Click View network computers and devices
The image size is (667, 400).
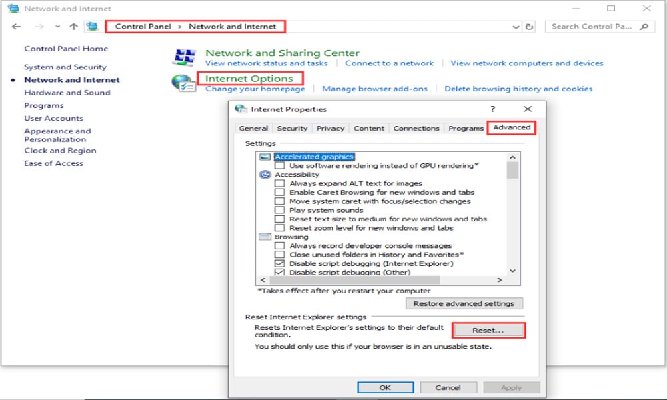click(x=527, y=63)
